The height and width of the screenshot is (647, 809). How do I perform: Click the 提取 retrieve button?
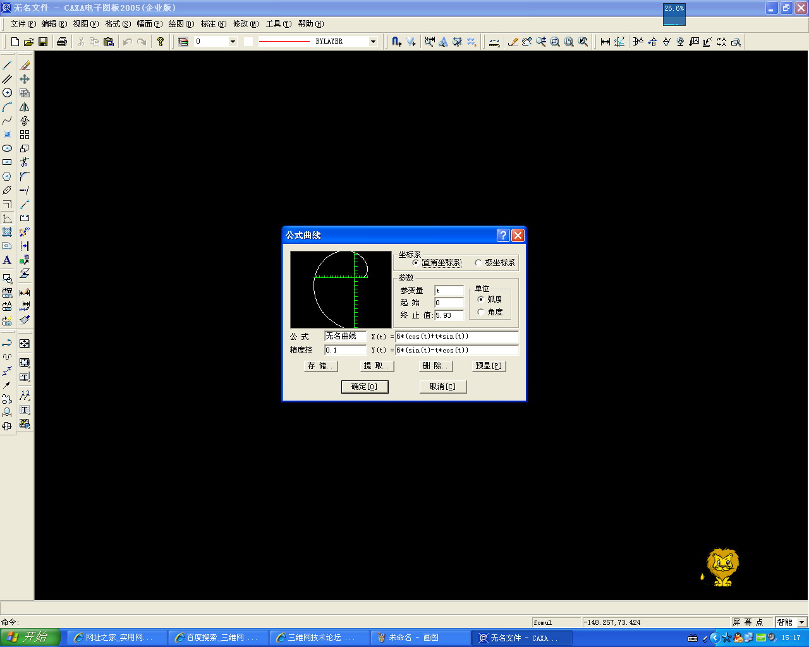tap(377, 366)
